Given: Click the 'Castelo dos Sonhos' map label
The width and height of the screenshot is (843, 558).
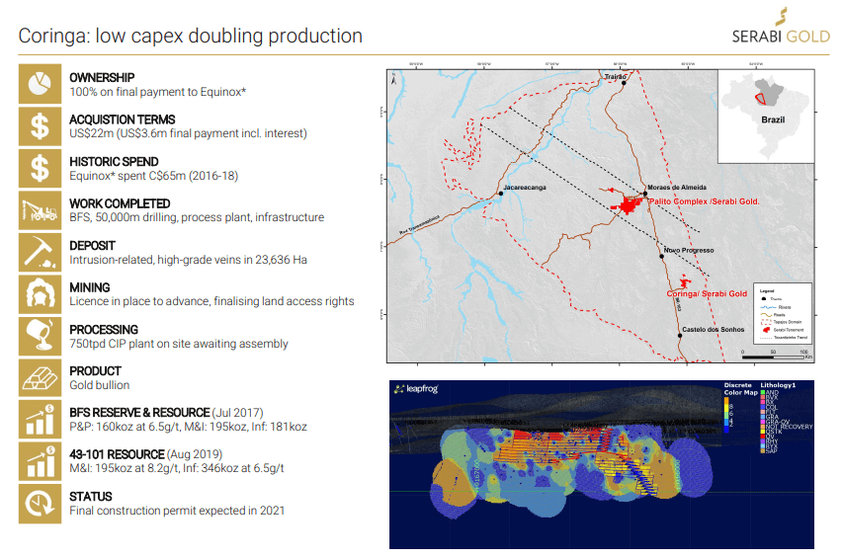Looking at the screenshot, I should (x=713, y=329).
